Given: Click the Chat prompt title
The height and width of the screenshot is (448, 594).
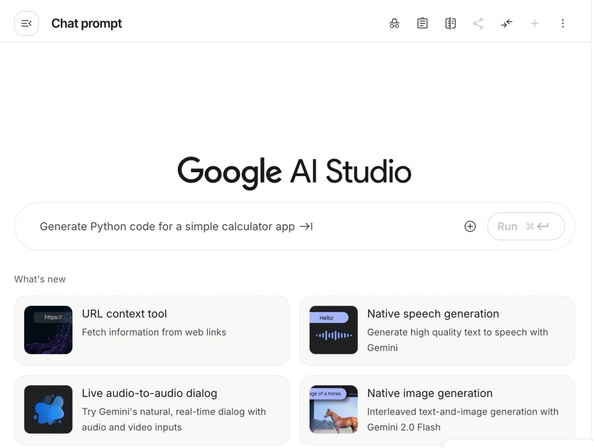Looking at the screenshot, I should (87, 23).
